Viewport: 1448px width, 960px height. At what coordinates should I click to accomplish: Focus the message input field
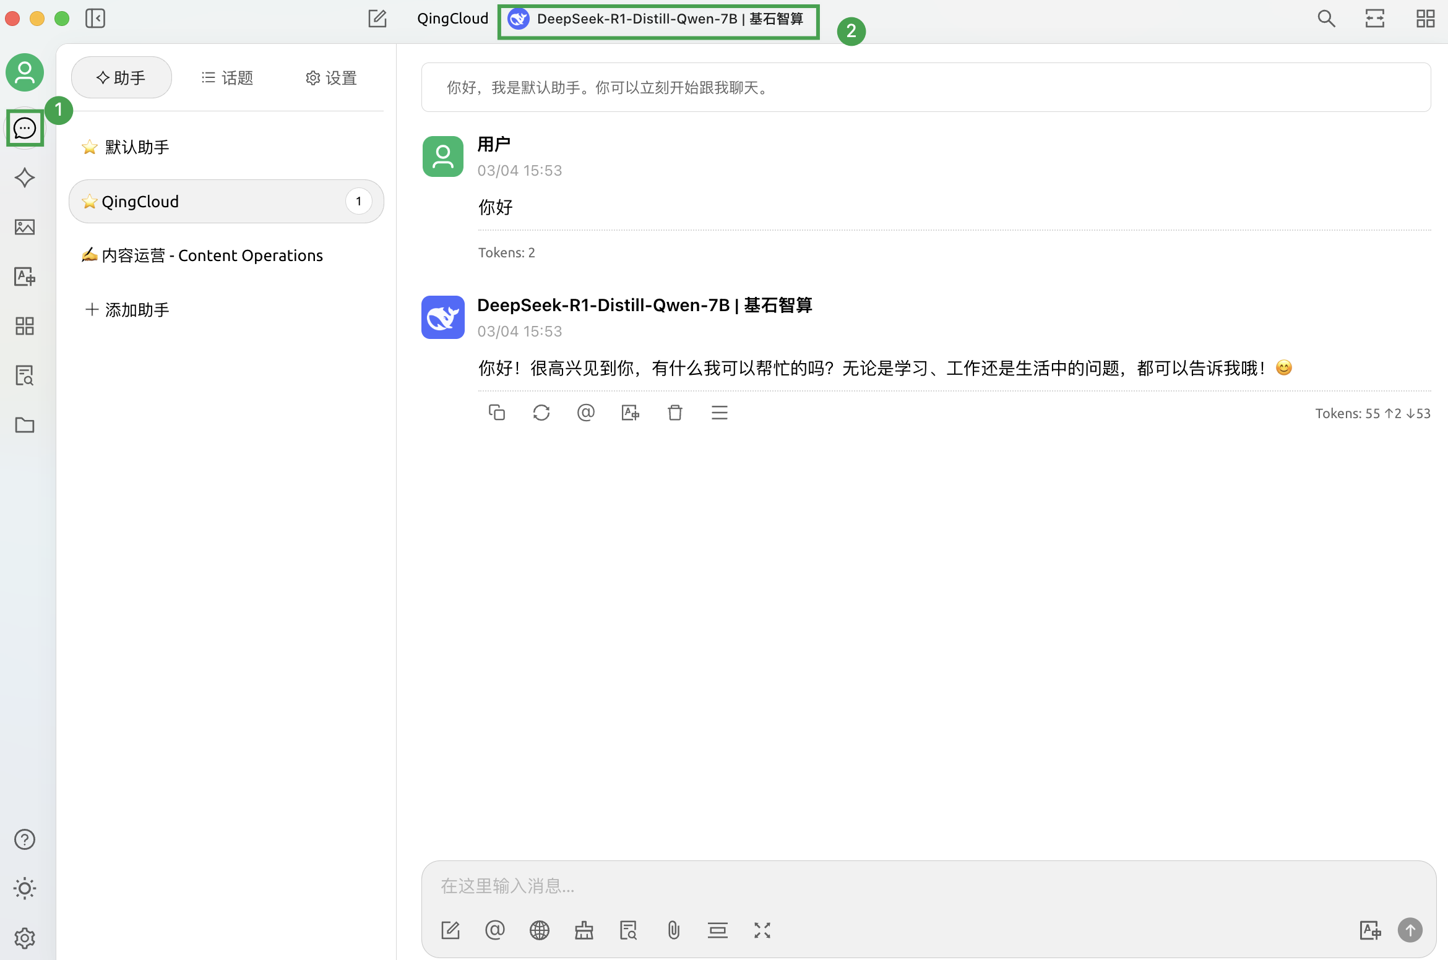click(x=928, y=886)
